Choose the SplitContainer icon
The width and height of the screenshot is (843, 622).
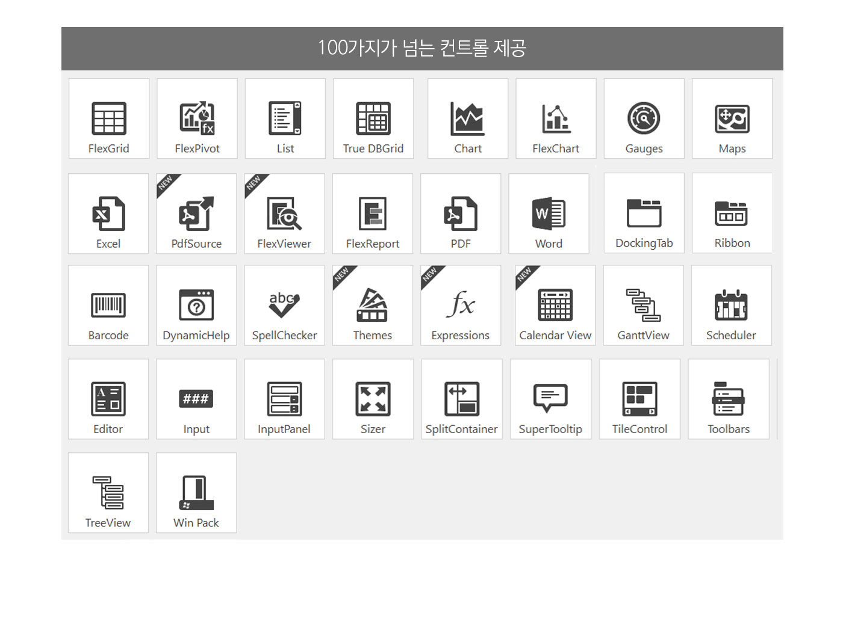click(462, 399)
